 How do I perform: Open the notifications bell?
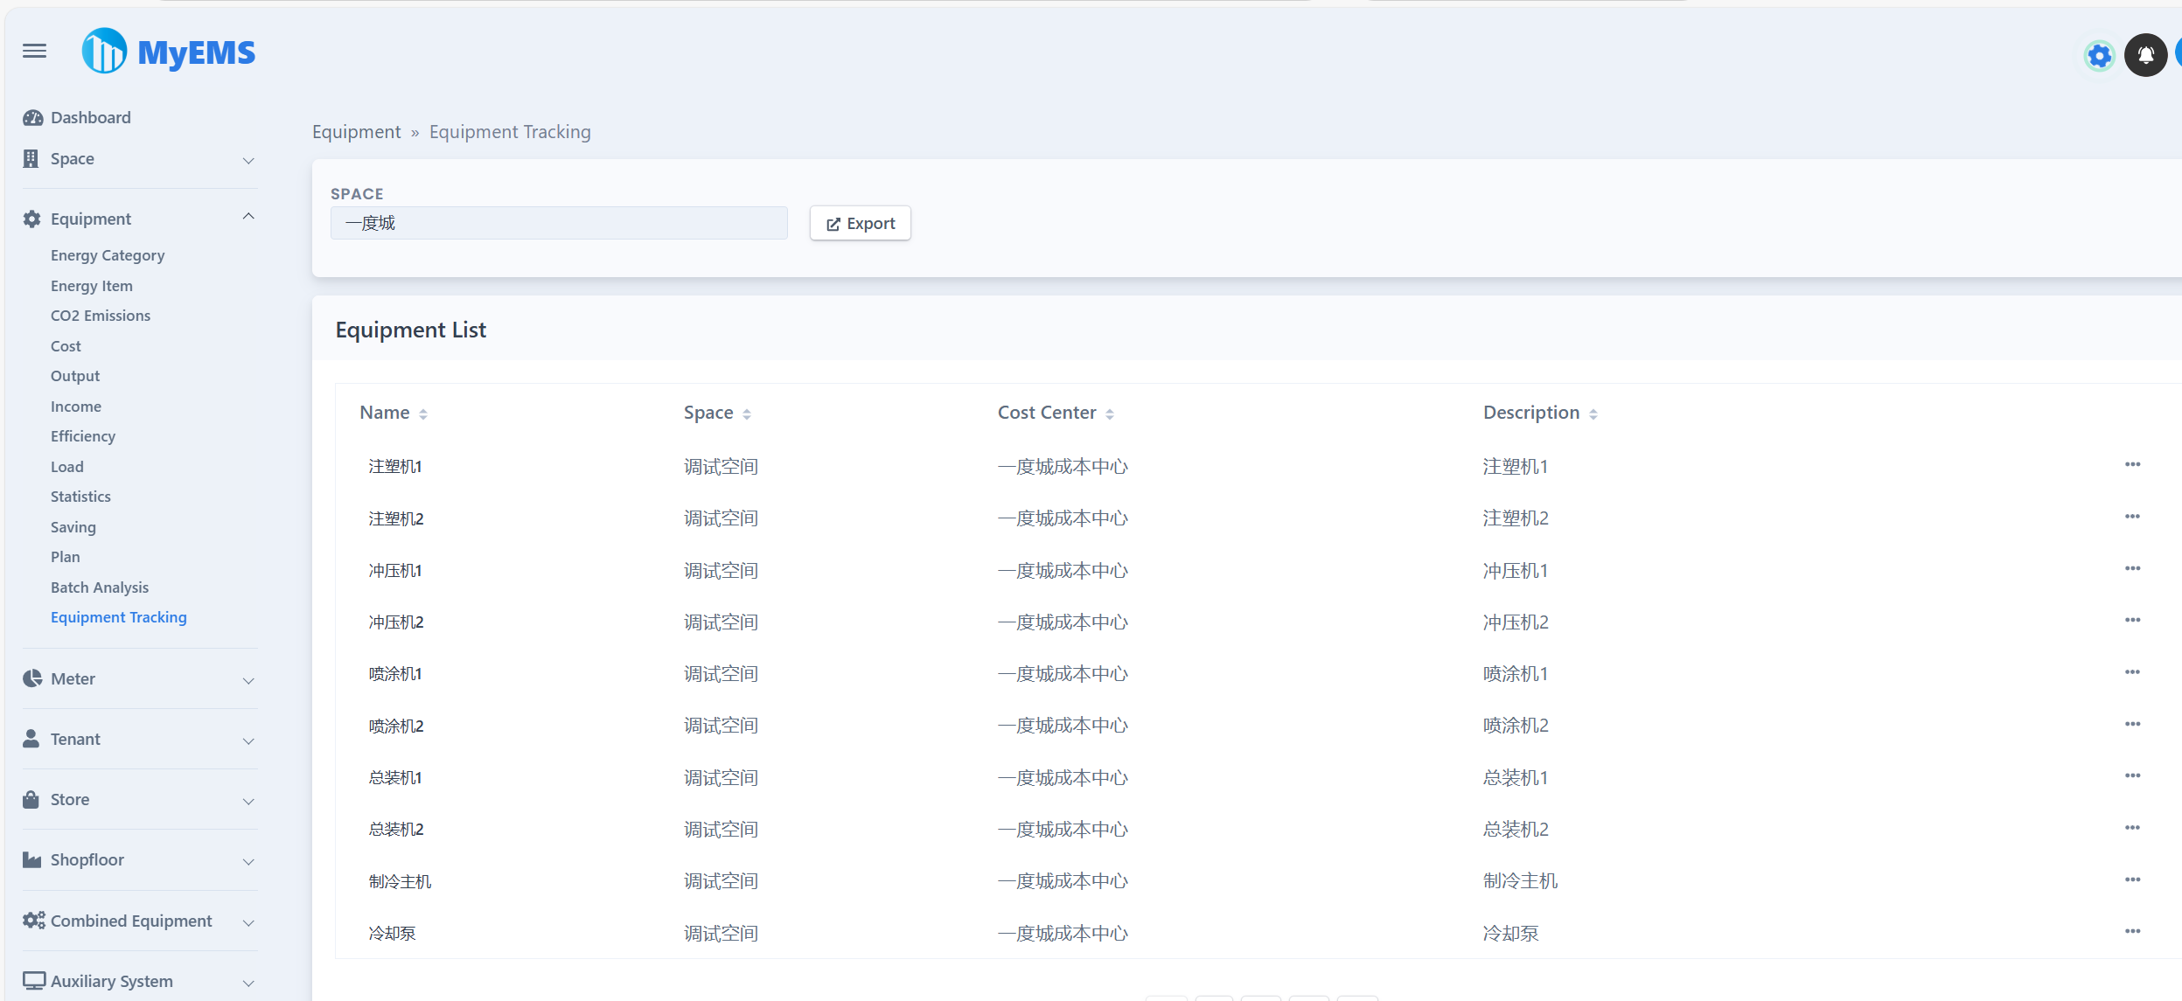(2144, 54)
